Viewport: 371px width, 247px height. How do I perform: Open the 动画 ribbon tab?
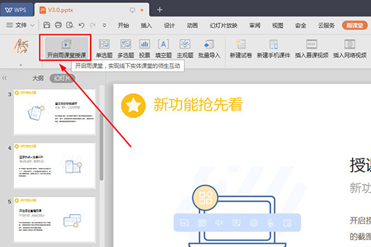192,25
